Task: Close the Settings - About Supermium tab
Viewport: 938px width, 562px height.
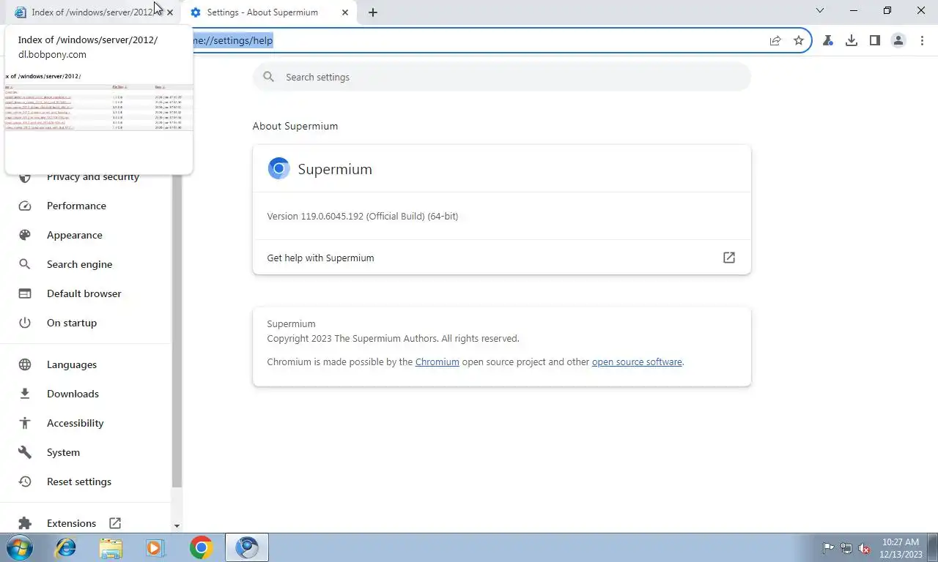Action: pos(346,12)
